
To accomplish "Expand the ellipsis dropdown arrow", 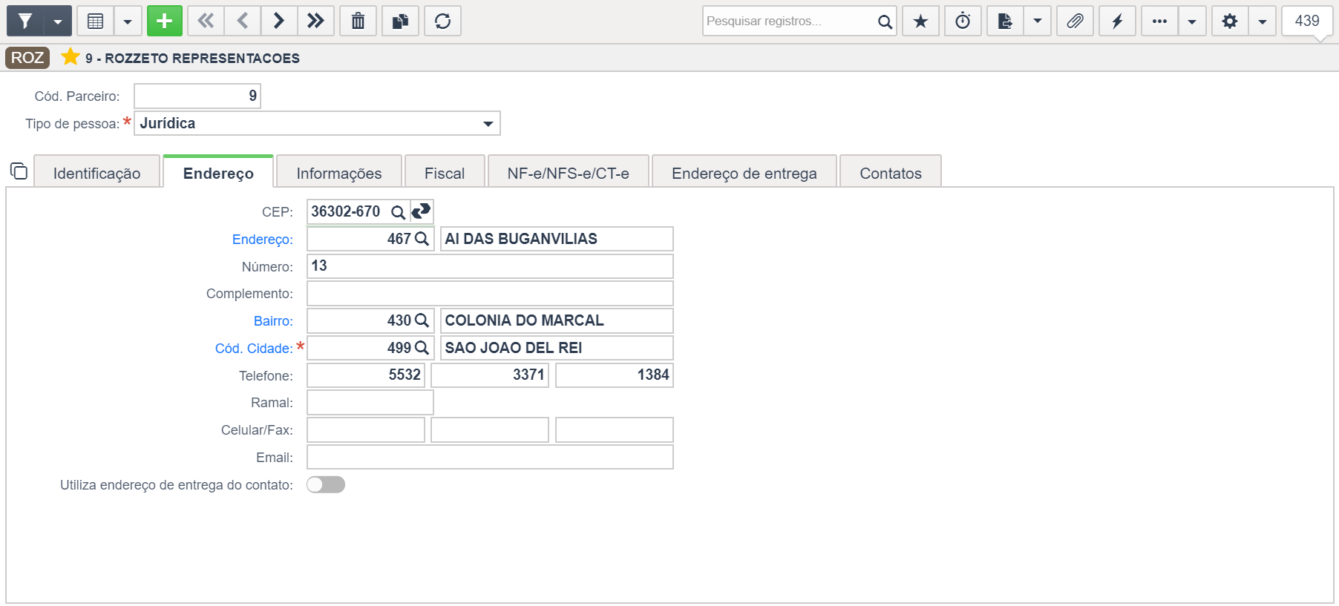I will tap(1192, 21).
